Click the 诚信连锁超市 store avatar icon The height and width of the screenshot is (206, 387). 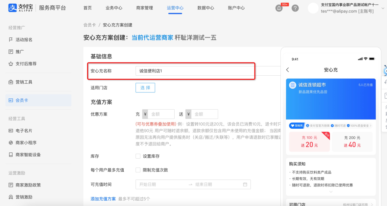point(293,85)
